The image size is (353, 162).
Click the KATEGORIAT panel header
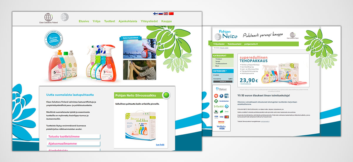pyautogui.click(x=223, y=55)
